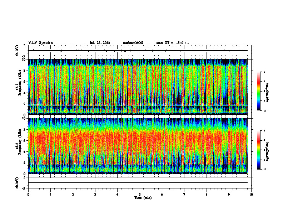Image resolution: width=283 pixels, height=218 pixels.
Task: Click the "-6" tick on ch.1 color bar
Action: pos(264,72)
